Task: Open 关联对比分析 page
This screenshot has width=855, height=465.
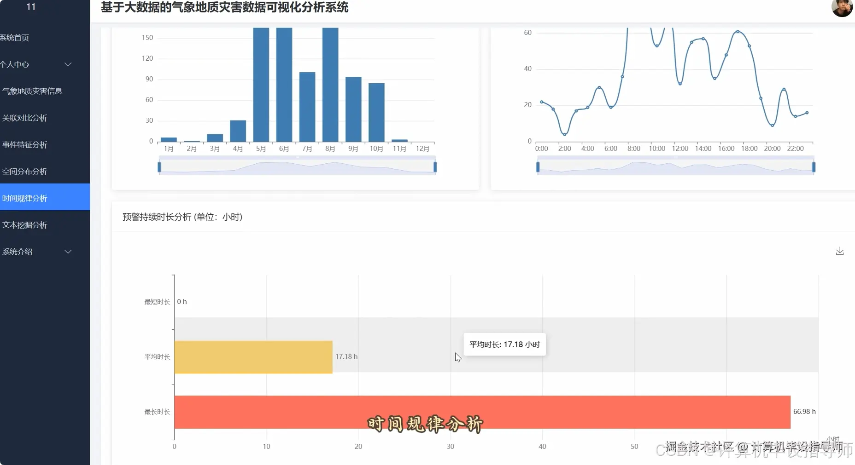Action: tap(24, 118)
